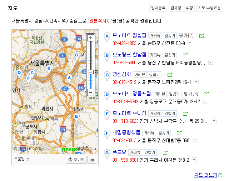Click map pin G on the map
Screen dimensions: 229x181
click(76, 55)
